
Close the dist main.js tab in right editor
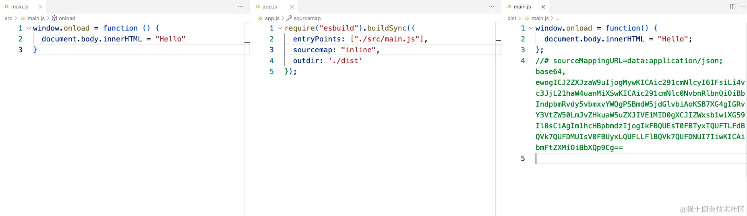pos(543,7)
